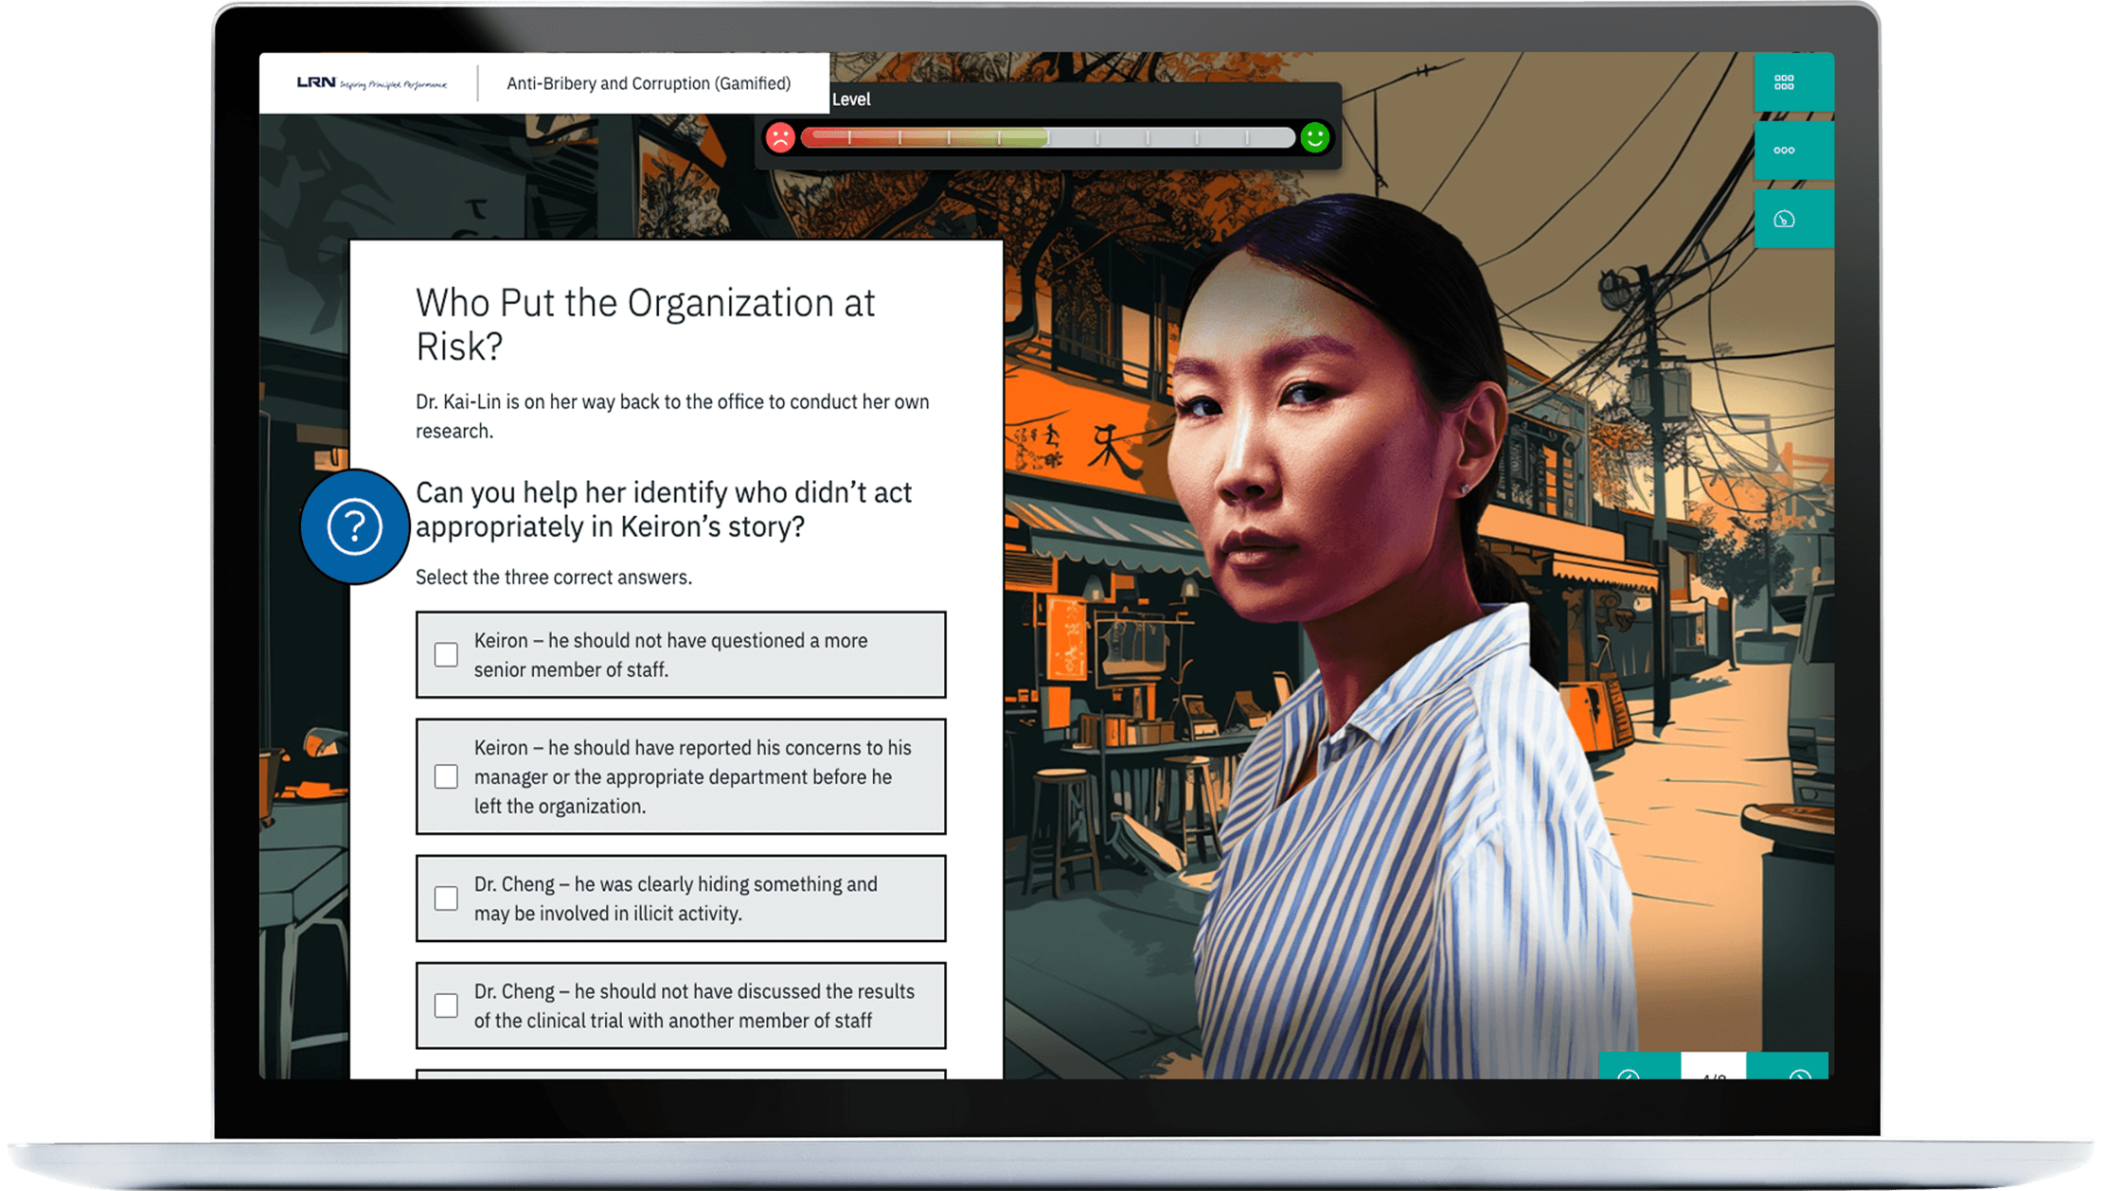Check the option saying Dr. Cheng was hiding something
The image size is (2102, 1191).
tap(445, 898)
